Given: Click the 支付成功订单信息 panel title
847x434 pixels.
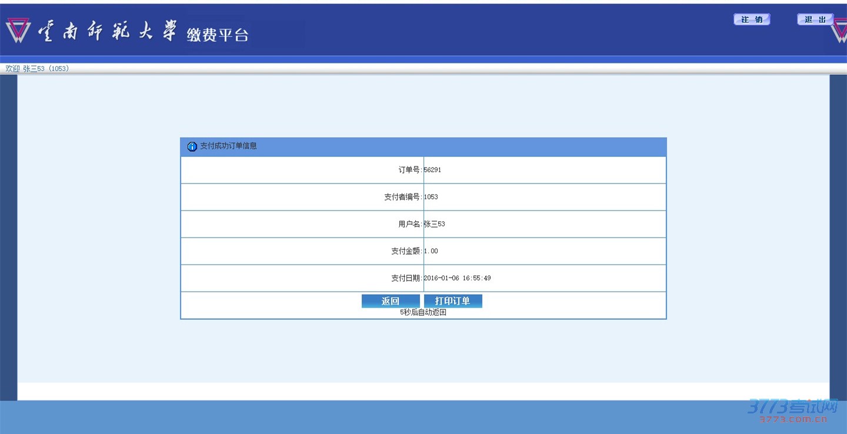Looking at the screenshot, I should tap(228, 146).
